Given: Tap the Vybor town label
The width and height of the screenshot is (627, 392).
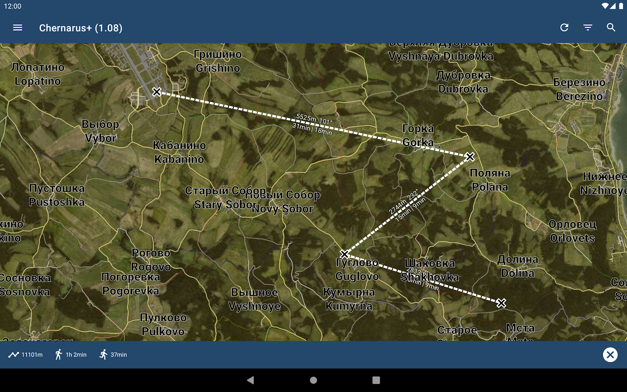Looking at the screenshot, I should 100,131.
